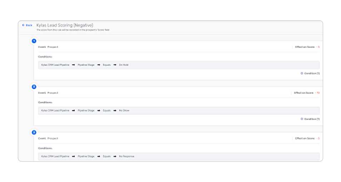Screen dimensions: 341x182
Task: Click the condition icon in rule 1
Action: pyautogui.click(x=302, y=73)
